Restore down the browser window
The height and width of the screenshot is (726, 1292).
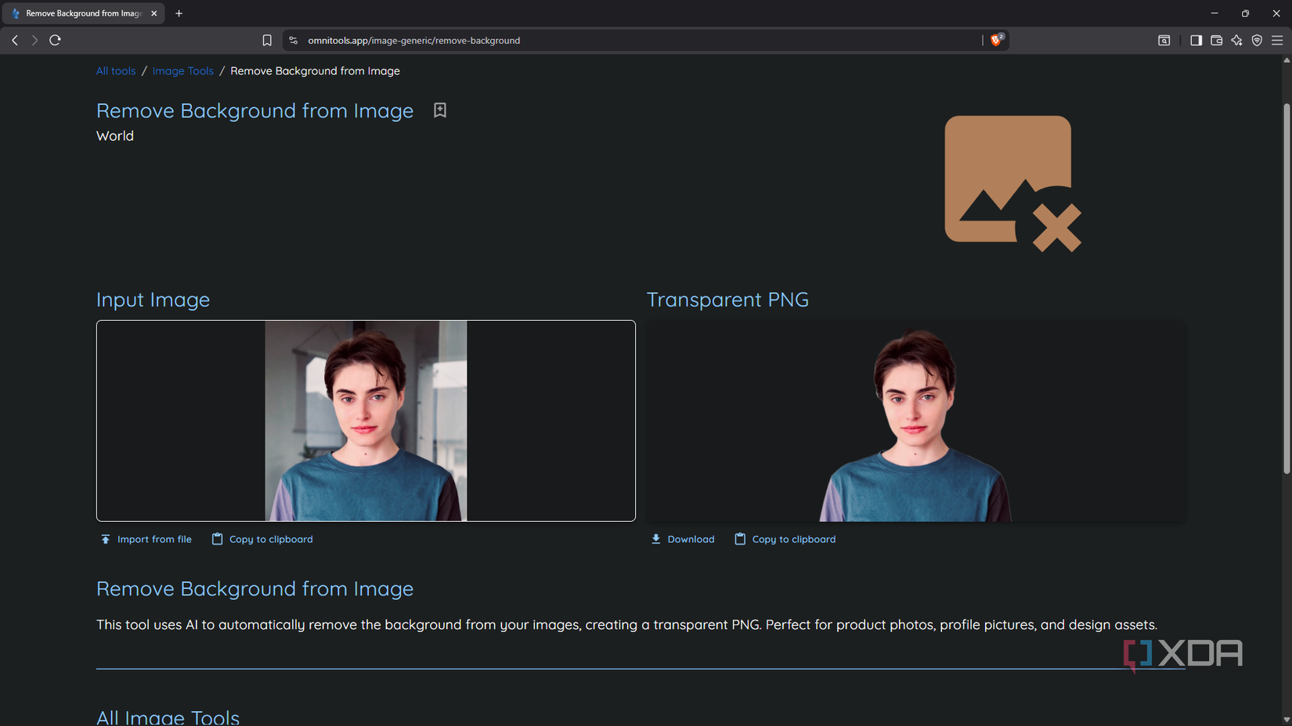click(1245, 13)
